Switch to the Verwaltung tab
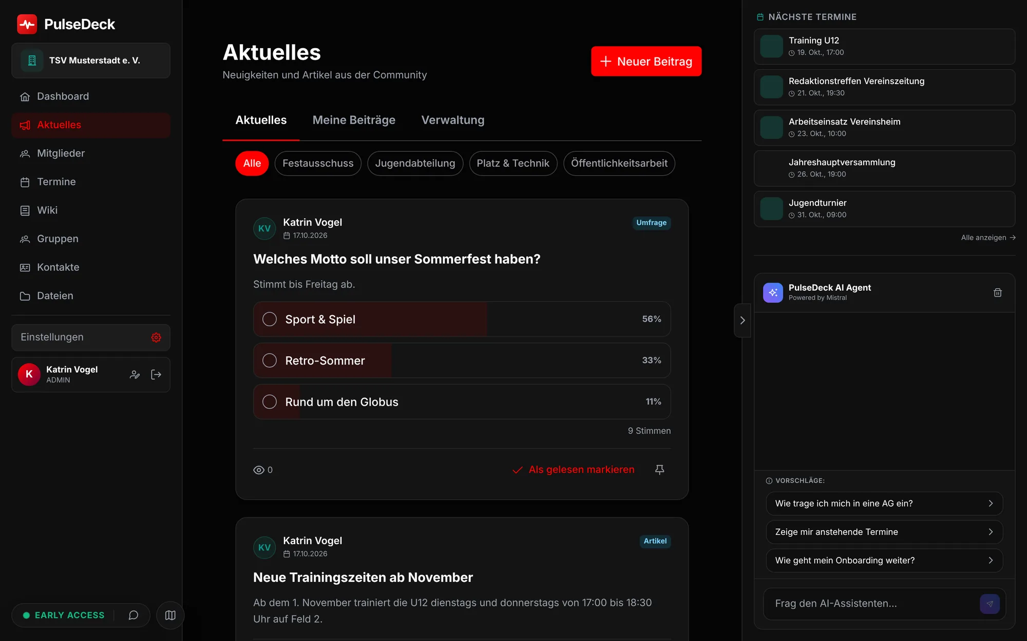The image size is (1027, 641). point(453,120)
